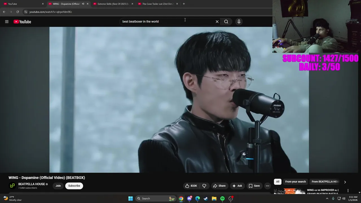Open File Explorer from taskbar
This screenshot has width=361, height=203.
(214, 198)
